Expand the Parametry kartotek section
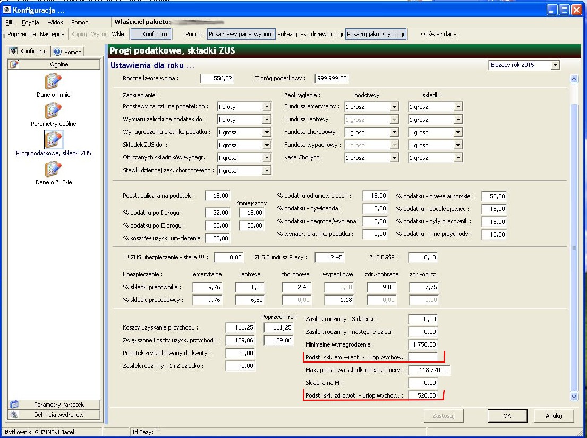The width and height of the screenshot is (587, 438). coord(54,405)
